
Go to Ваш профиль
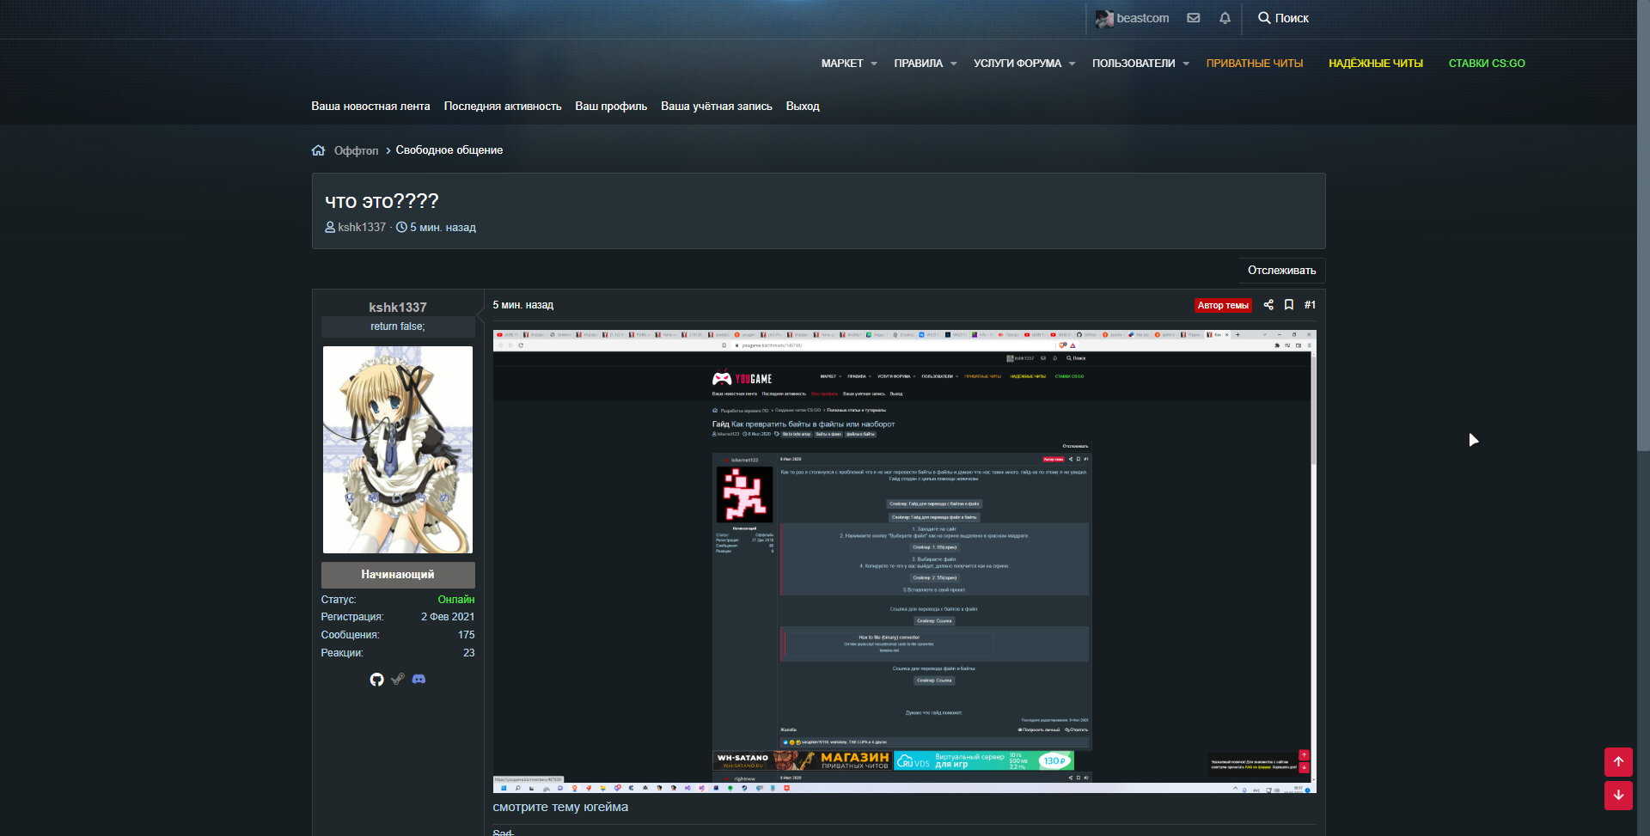[x=611, y=107]
